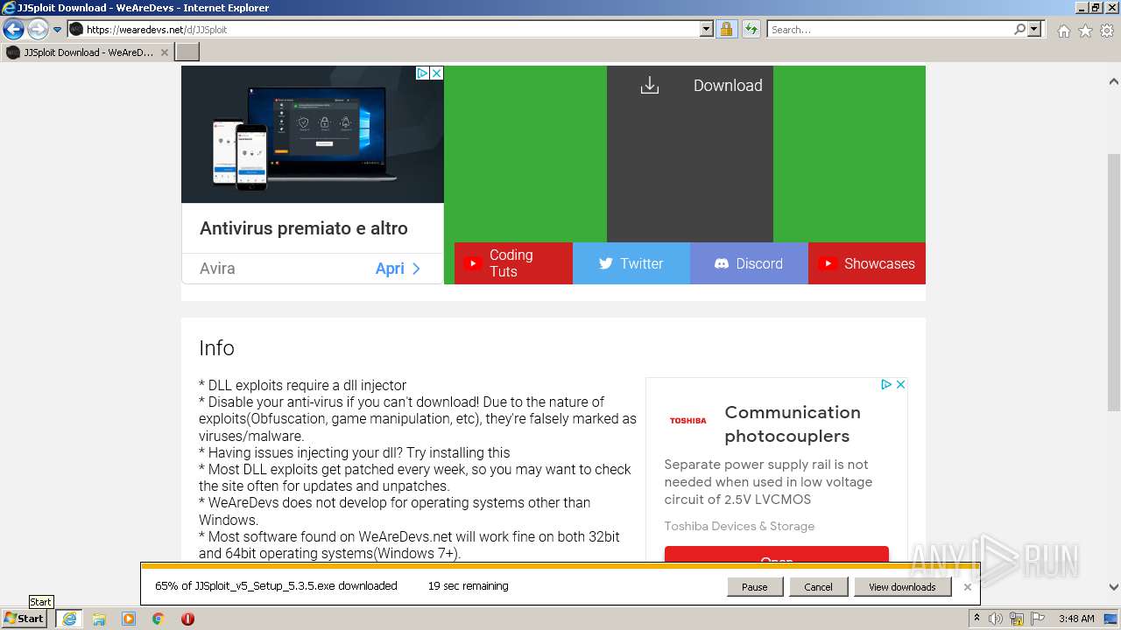Close the download notification bar
This screenshot has height=630, width=1121.
pyautogui.click(x=967, y=587)
